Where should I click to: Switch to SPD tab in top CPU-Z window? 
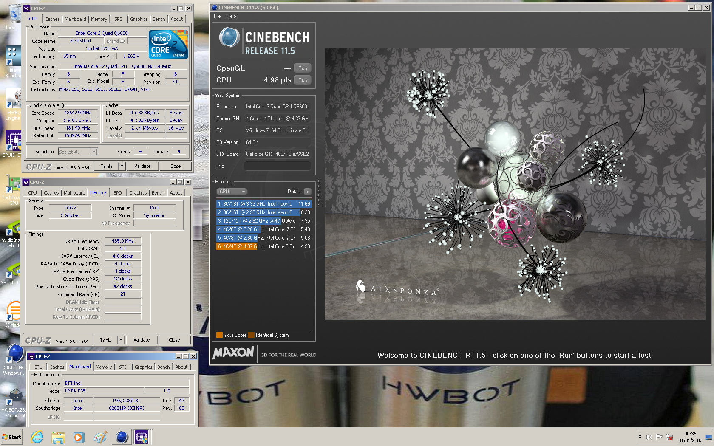click(x=119, y=19)
